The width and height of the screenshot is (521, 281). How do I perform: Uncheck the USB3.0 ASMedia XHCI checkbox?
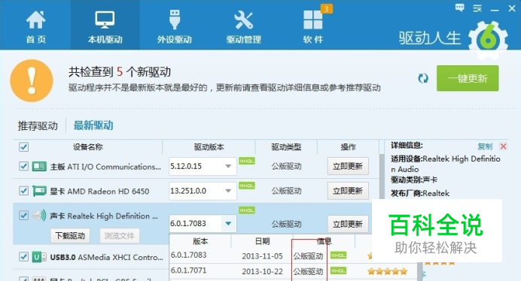coord(23,257)
